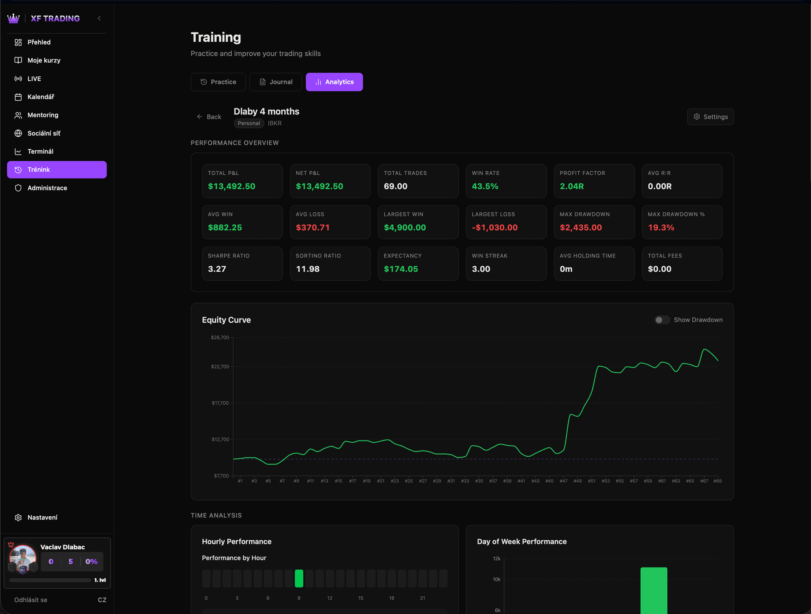
Task: Open Moje kurzy book icon
Action: 18,60
